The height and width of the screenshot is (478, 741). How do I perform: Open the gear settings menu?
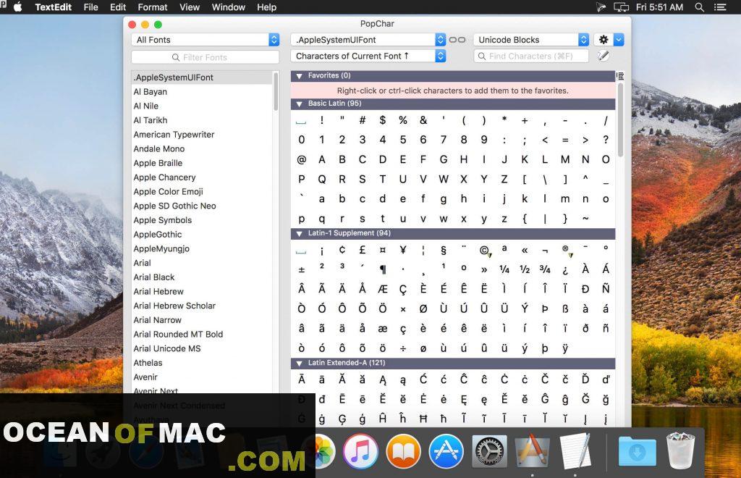click(x=604, y=40)
